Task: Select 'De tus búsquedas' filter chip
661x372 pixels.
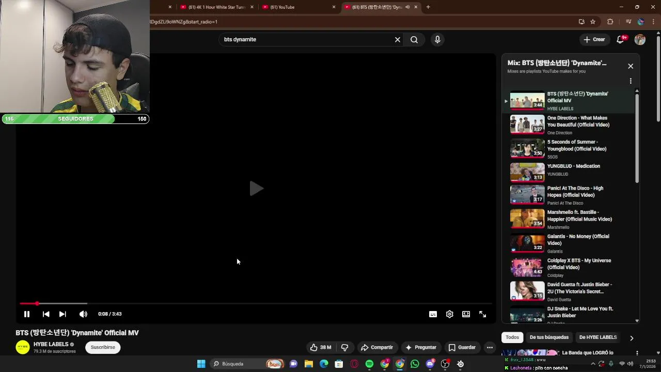Action: [549, 337]
